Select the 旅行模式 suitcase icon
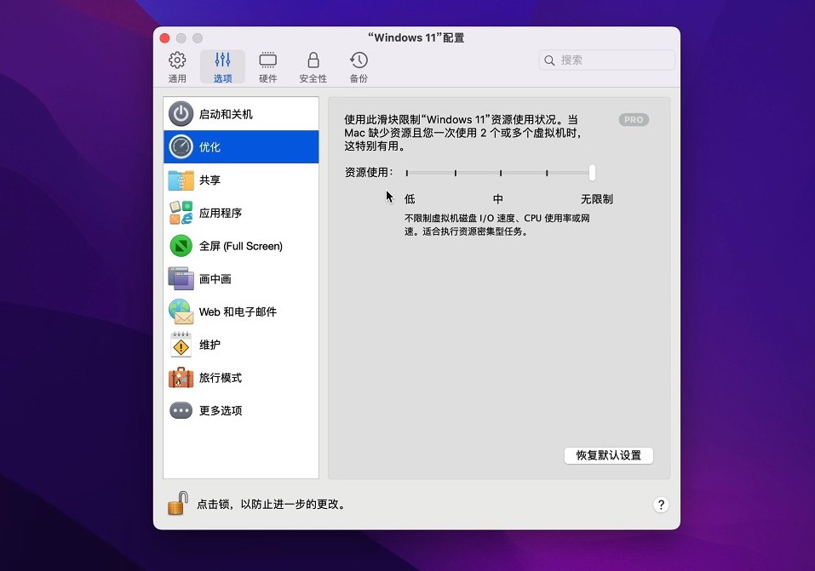The height and width of the screenshot is (571, 815). click(x=181, y=378)
